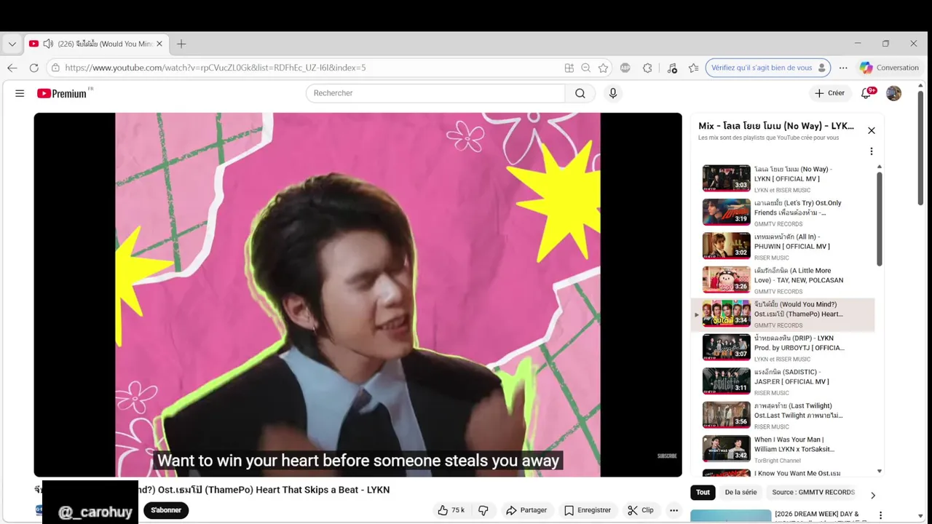View site information lock icon

55,68
